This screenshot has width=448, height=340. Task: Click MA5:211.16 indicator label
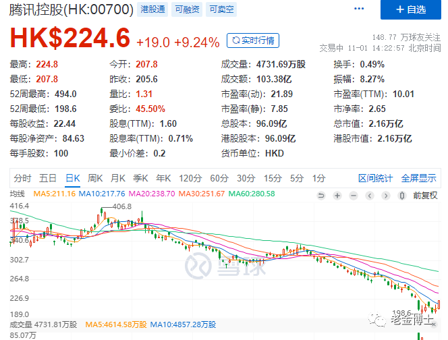tap(54, 194)
